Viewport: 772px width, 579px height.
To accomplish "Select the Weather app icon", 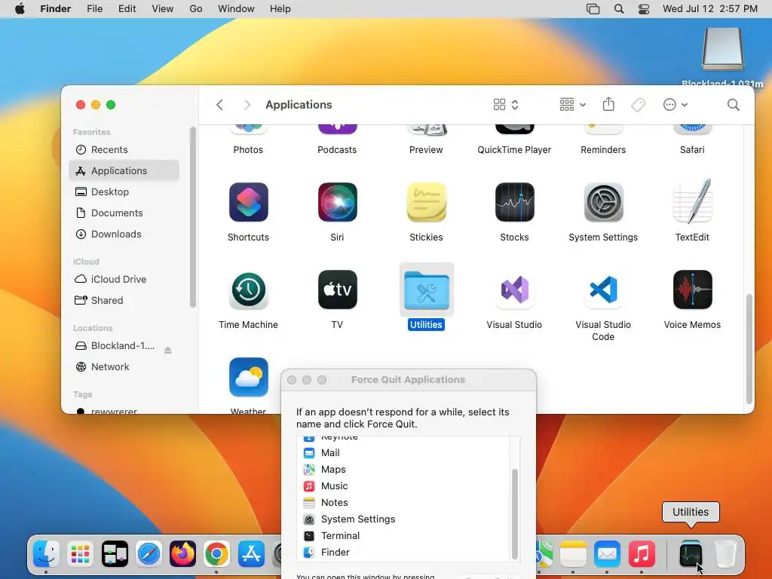I will coord(249,378).
